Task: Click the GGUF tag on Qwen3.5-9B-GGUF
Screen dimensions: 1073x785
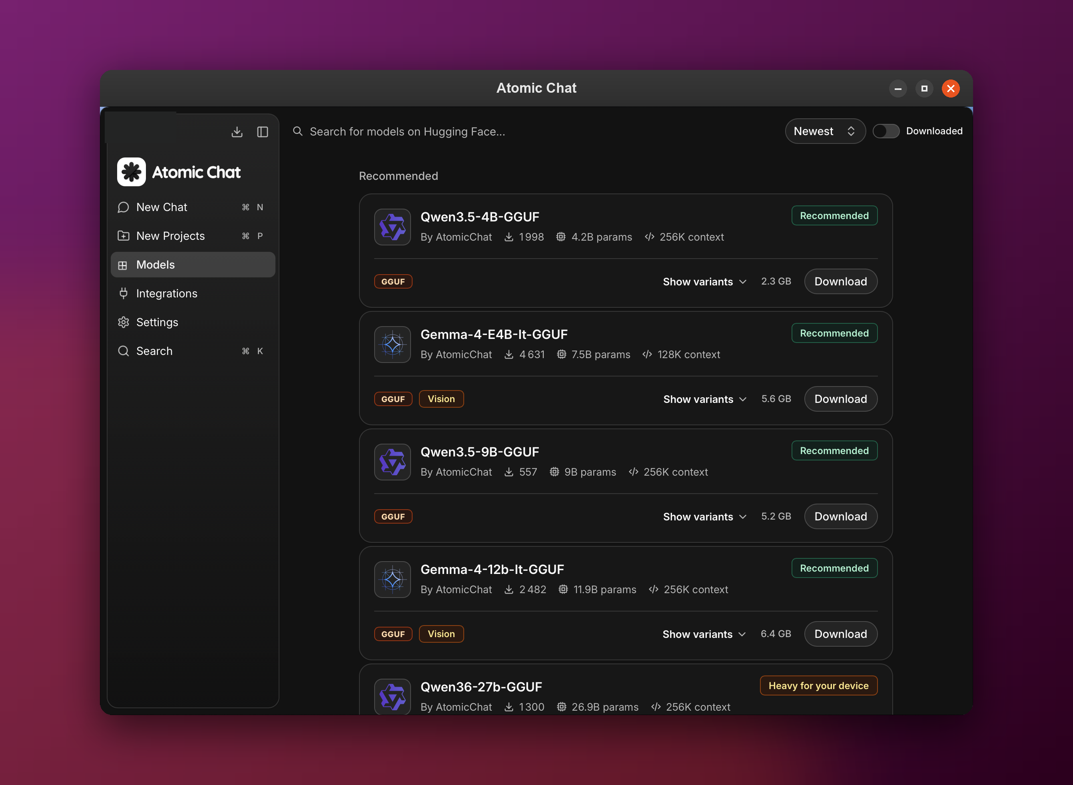Action: pos(393,516)
